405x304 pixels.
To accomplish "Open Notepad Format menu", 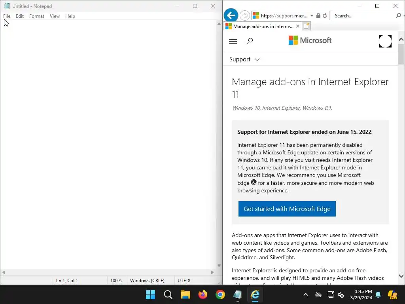I will tap(37, 16).
